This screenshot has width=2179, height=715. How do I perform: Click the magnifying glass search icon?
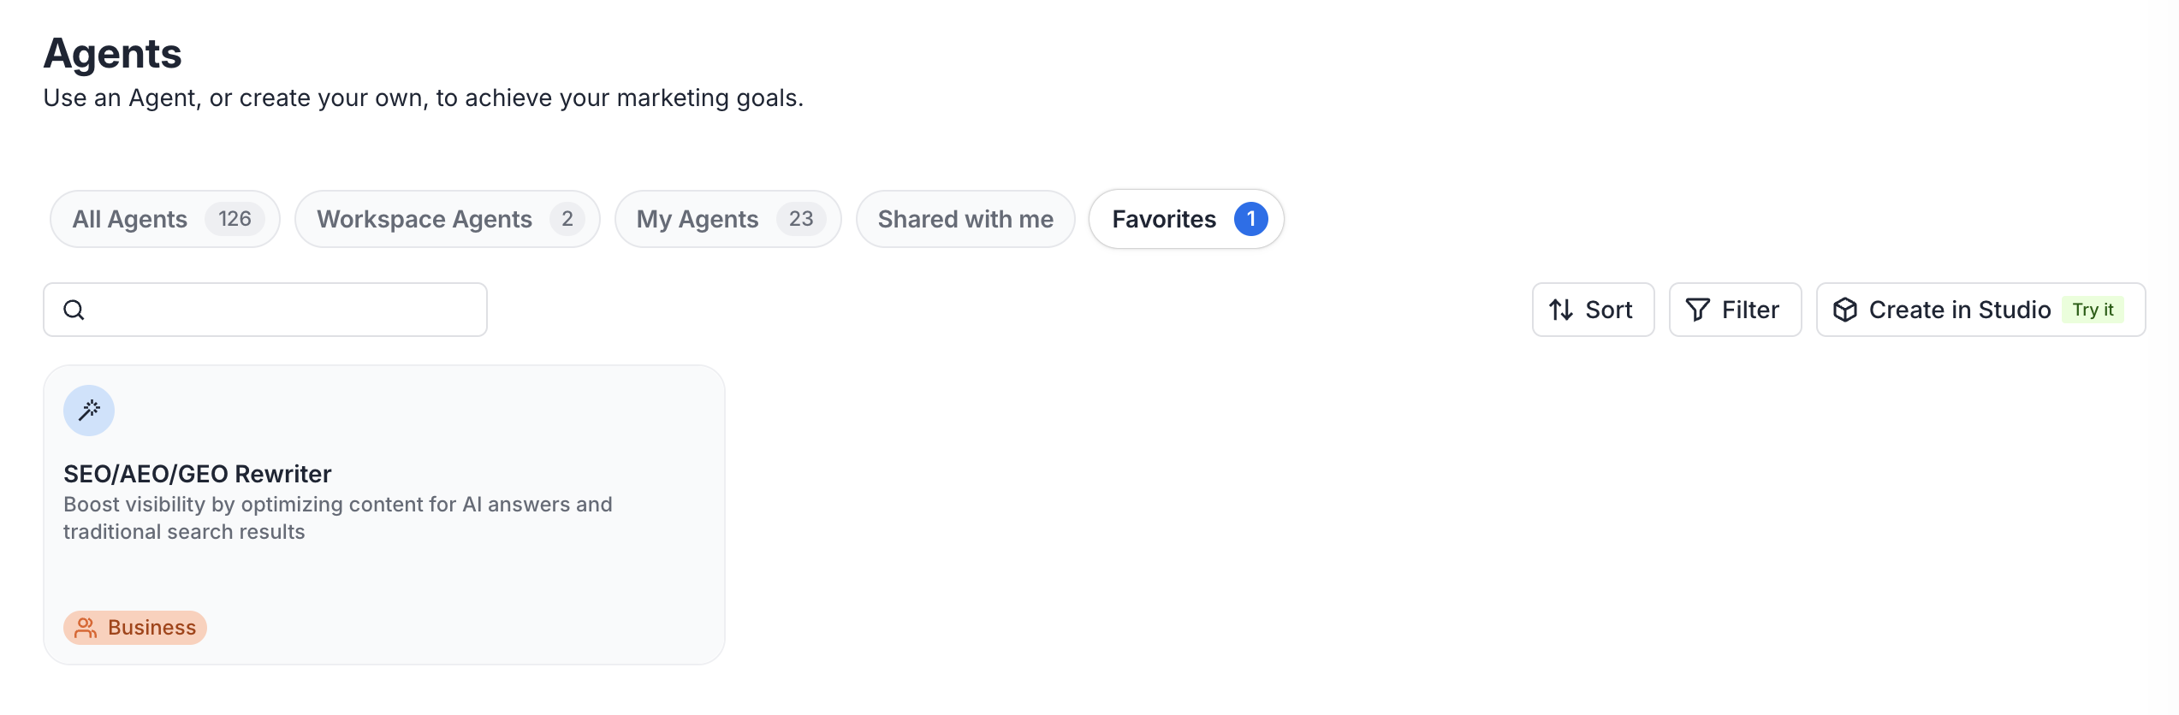coord(74,310)
